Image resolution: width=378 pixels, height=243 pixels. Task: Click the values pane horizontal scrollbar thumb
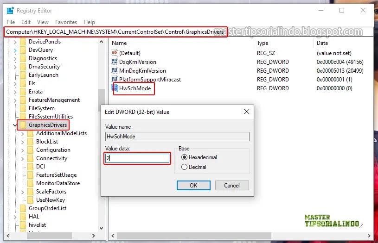(x=194, y=236)
